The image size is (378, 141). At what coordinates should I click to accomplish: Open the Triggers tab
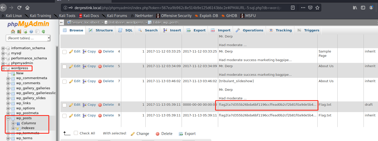pos(308,30)
